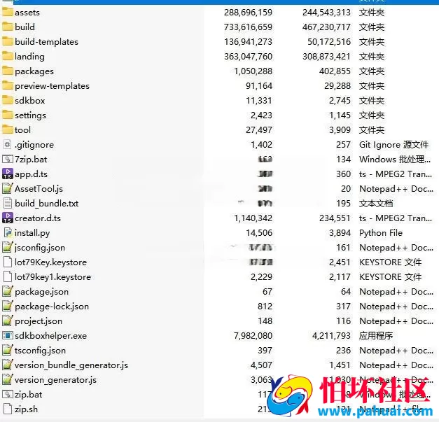
Task: Click the "landing" folder name
Action: click(x=29, y=57)
